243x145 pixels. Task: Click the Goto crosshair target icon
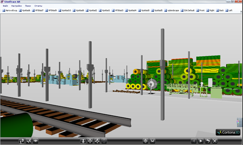click(145, 141)
